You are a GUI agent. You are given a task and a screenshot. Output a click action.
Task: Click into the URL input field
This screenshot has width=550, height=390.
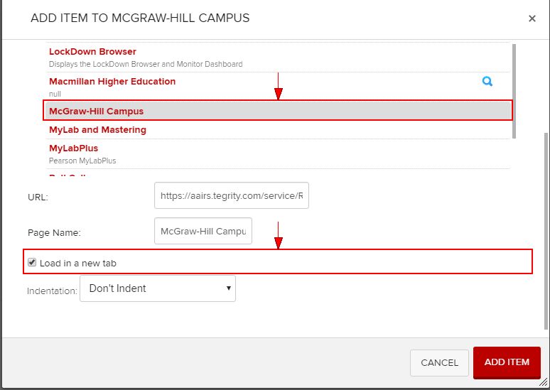coord(232,195)
